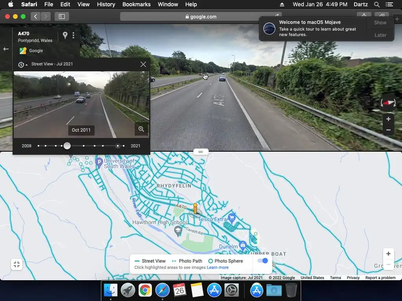
Task: Open the View menu
Action: pos(83,4)
